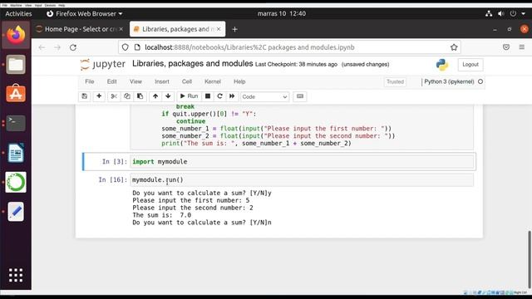
Task: Open the command palette keyboard icon
Action: [300, 96]
